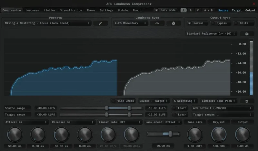The height and width of the screenshot is (151, 258).
Task: Open the Presets dropdown for Mixing & Mastering
Action: [47, 23]
